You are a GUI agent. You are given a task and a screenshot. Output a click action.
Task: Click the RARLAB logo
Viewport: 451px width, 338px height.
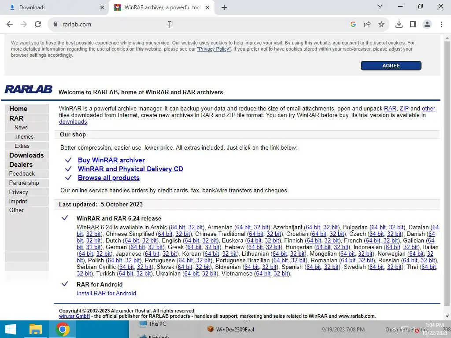(x=29, y=89)
